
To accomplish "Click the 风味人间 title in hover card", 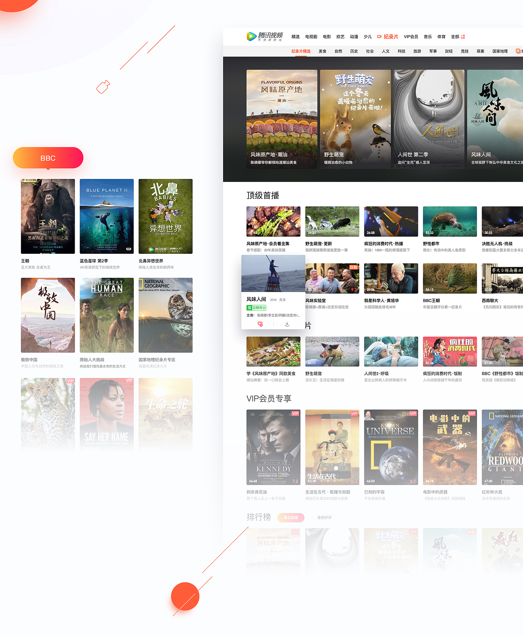I will pos(256,299).
